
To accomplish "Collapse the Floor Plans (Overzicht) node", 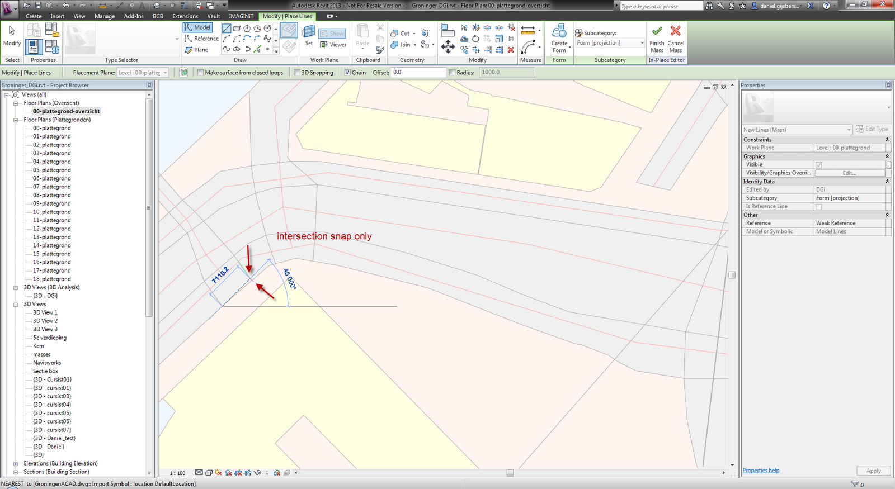I will (16, 103).
